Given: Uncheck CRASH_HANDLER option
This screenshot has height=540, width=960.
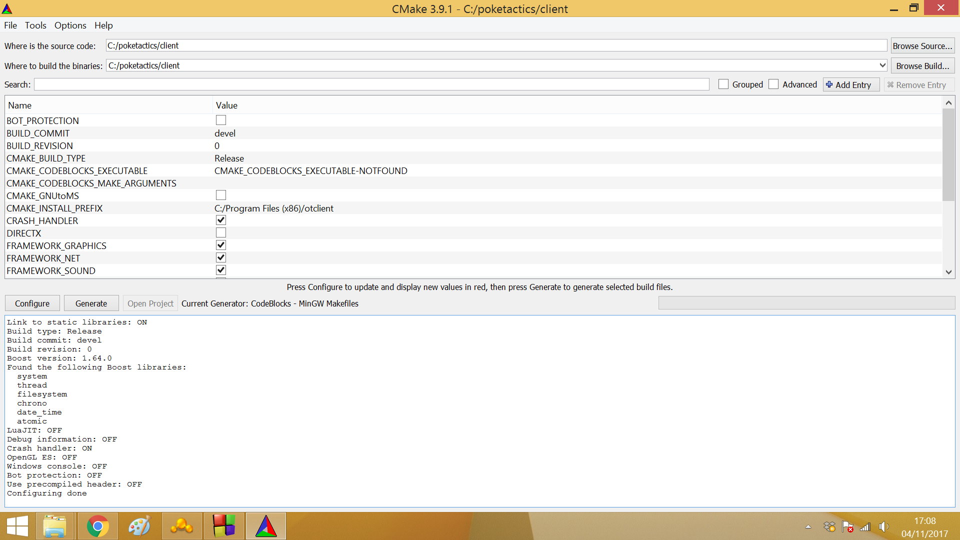Looking at the screenshot, I should [x=221, y=220].
